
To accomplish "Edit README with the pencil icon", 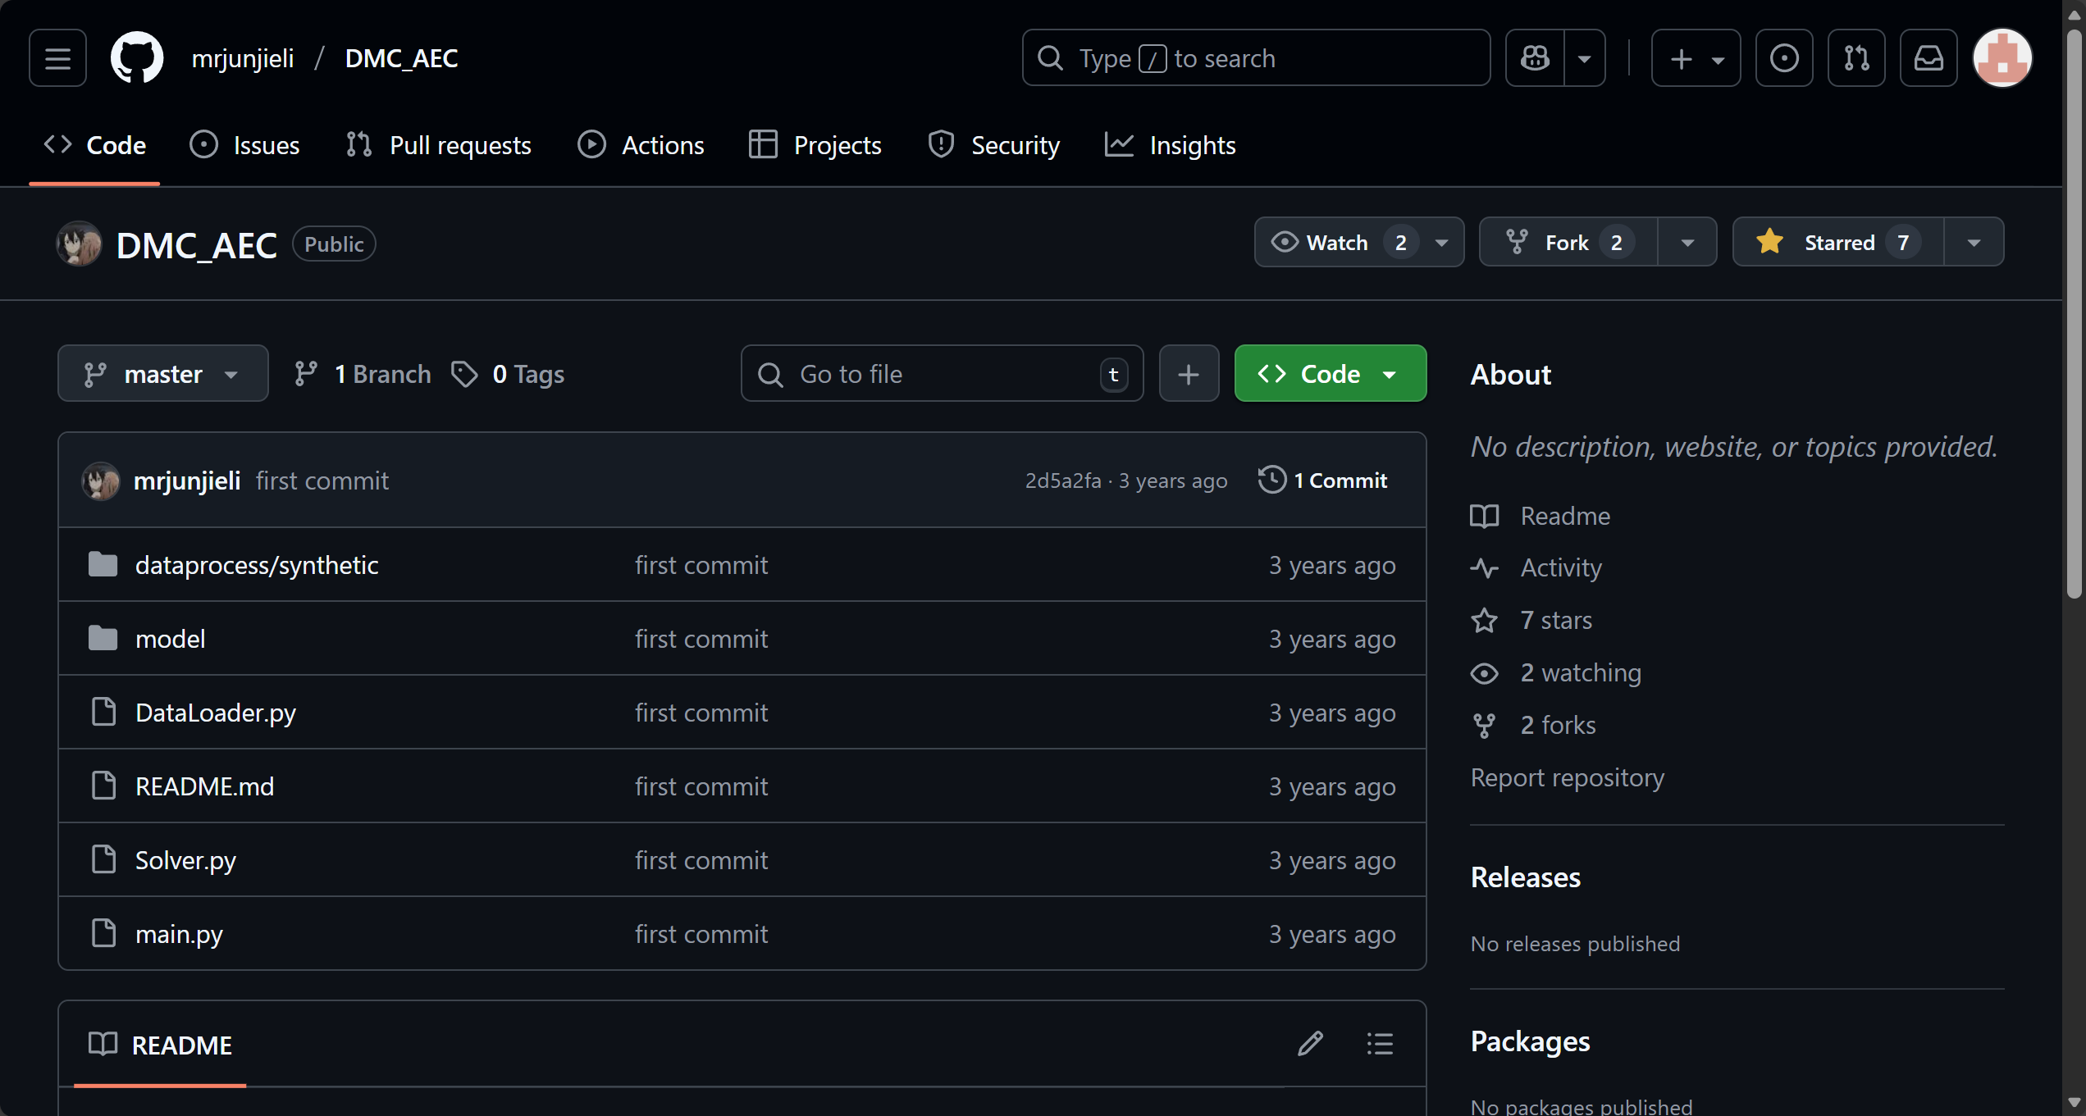I will tap(1310, 1044).
